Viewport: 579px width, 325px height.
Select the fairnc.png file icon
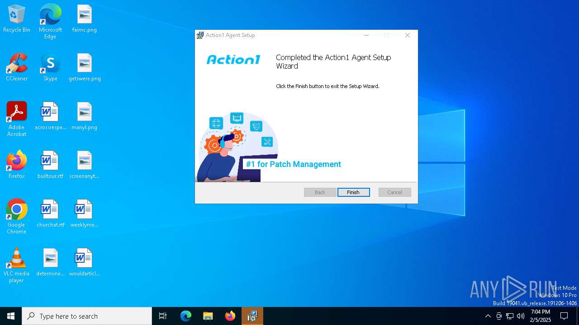(x=85, y=19)
